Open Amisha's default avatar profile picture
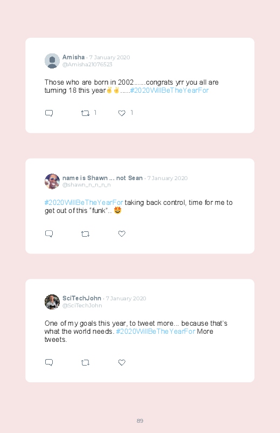280x433 pixels. 52,61
